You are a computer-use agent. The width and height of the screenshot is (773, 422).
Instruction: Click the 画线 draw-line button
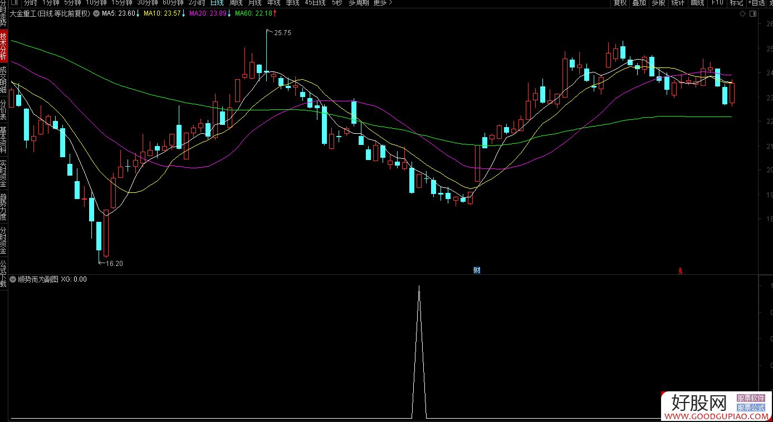(698, 3)
